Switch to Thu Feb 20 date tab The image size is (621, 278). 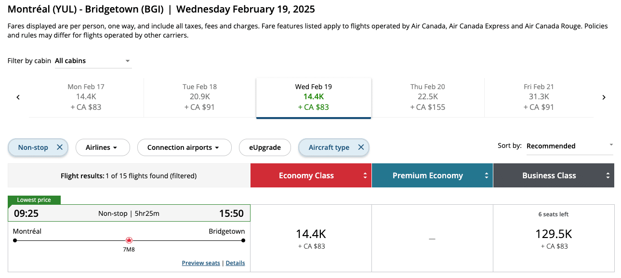[x=427, y=97]
